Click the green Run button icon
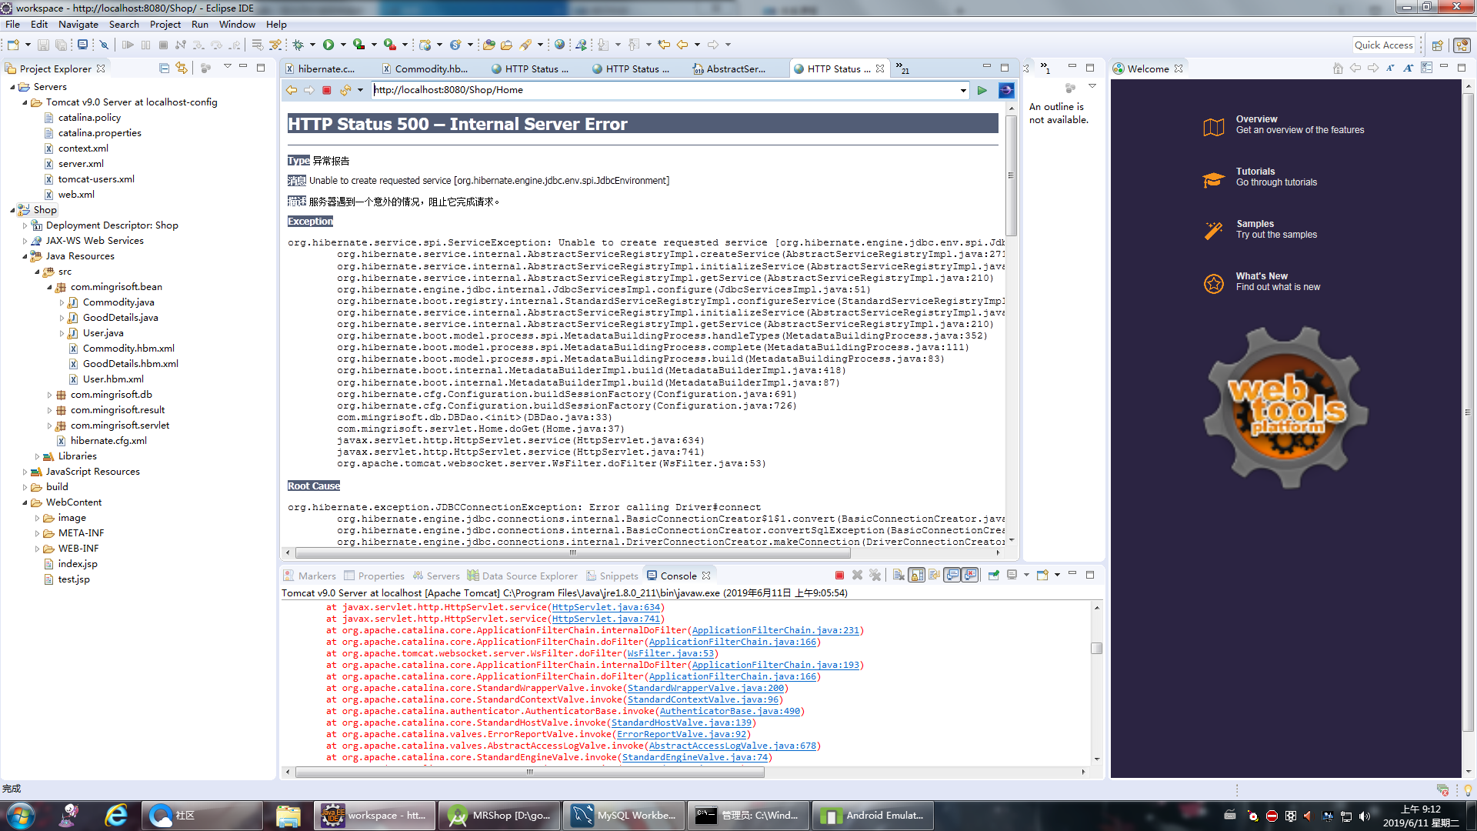The image size is (1477, 831). (328, 45)
